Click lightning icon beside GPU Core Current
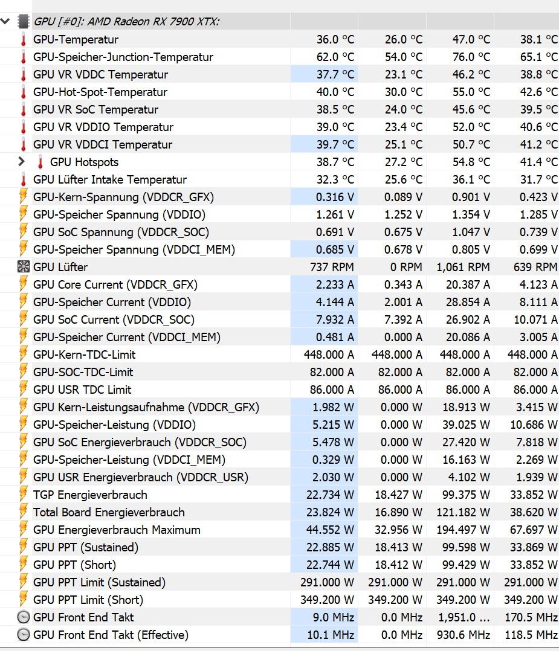The width and height of the screenshot is (559, 651). tap(24, 284)
